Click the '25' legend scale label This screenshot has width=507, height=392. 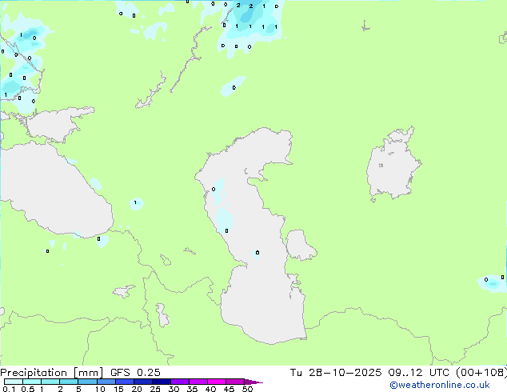pos(155,389)
